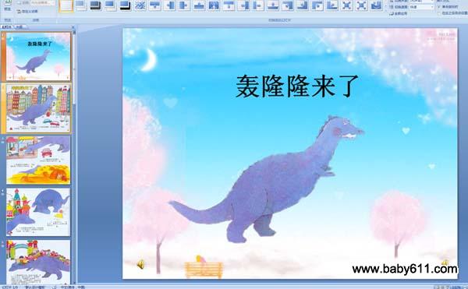This screenshot has width=468, height=289.
Task: Apply the fade through black transition thumbnail
Action: 95,5
